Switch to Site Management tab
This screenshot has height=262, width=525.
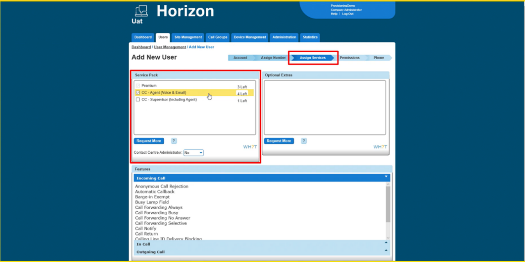[x=188, y=37]
